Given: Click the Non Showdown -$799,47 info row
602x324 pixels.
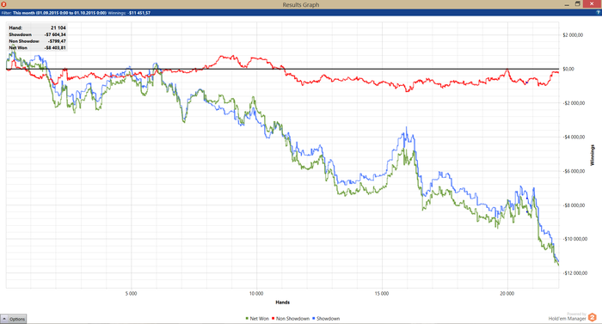Looking at the screenshot, I should click(x=37, y=41).
